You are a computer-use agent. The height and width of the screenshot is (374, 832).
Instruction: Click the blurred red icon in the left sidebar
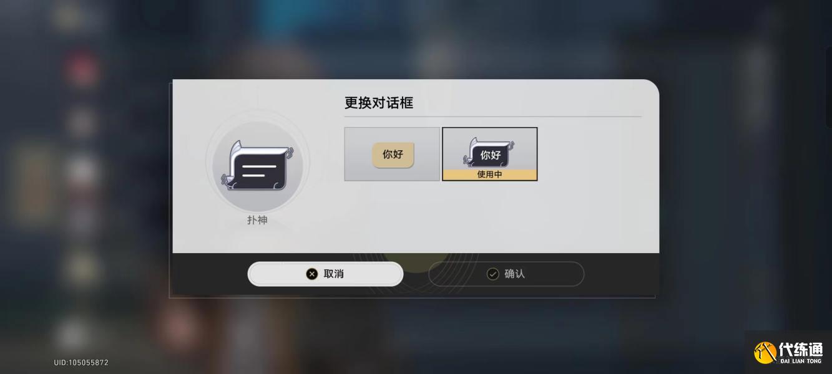[82, 69]
